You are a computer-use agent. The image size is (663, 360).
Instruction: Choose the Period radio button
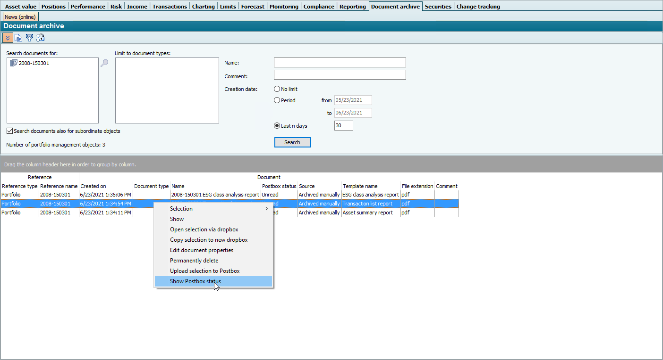pyautogui.click(x=277, y=100)
